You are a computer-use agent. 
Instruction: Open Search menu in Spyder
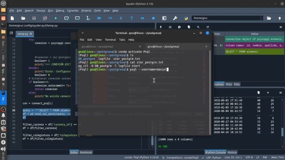[x=29, y=11]
